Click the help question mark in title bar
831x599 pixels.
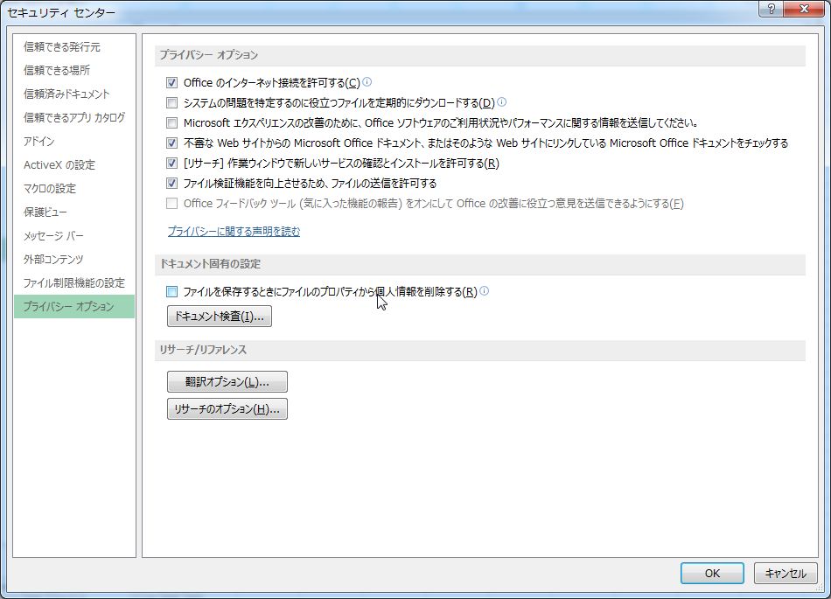(x=772, y=9)
